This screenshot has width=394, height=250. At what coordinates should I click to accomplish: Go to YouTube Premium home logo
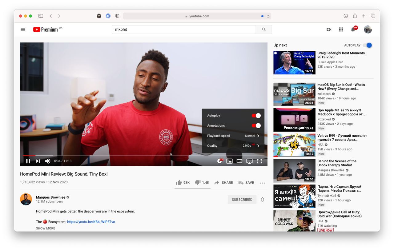(46, 30)
